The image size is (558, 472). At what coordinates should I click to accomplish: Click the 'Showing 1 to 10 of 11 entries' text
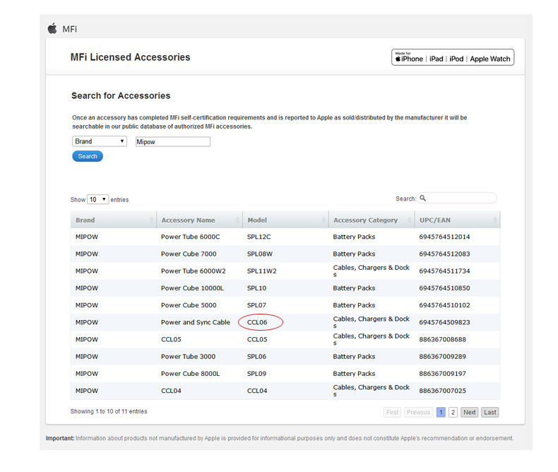(109, 411)
